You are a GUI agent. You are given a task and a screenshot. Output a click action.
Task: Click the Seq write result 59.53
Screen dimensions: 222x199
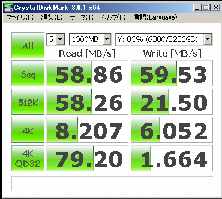point(172,73)
